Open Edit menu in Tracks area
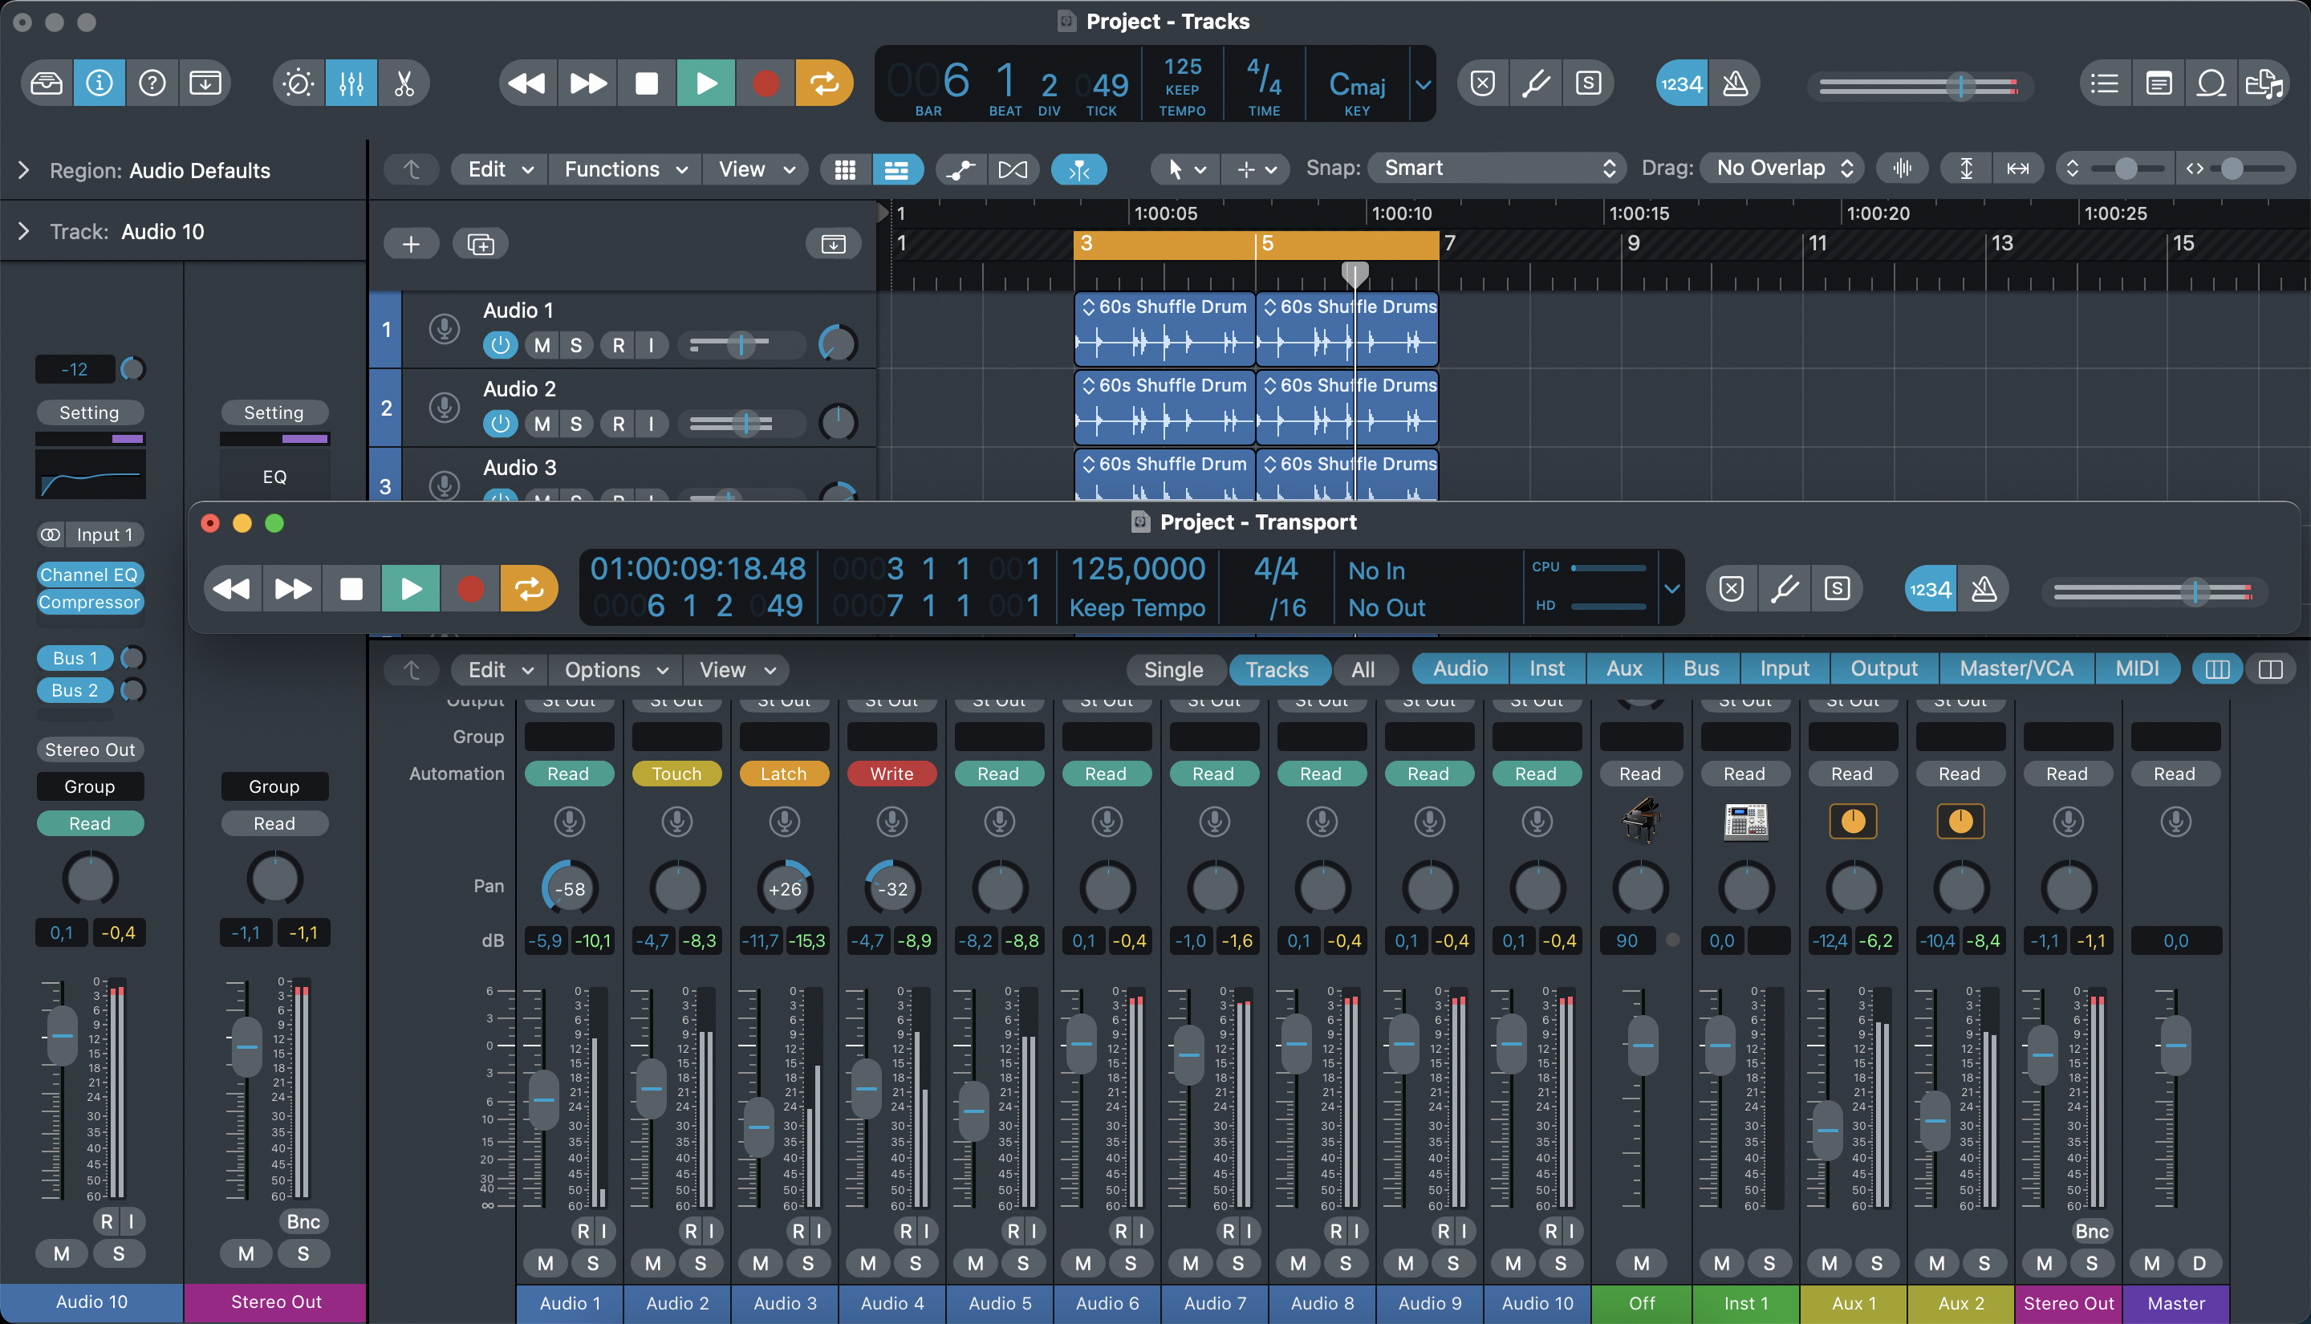Viewport: 2311px width, 1324px height. pyautogui.click(x=500, y=169)
